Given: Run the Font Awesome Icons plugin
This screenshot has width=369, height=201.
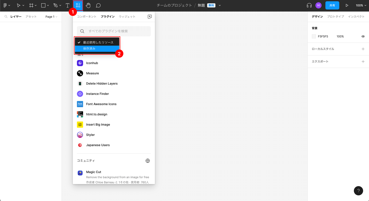Looking at the screenshot, I should [114, 104].
